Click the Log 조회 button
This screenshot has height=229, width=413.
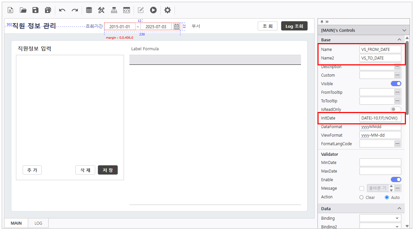(294, 26)
